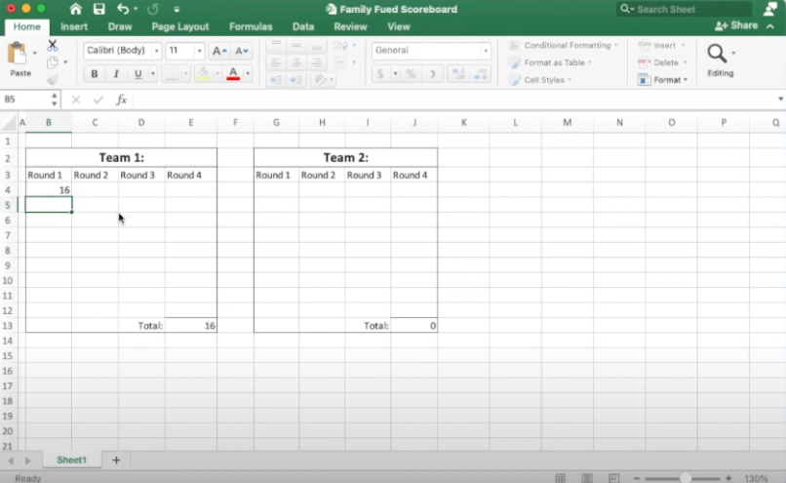Add a new sheet with plus button
The width and height of the screenshot is (786, 483).
click(x=116, y=460)
